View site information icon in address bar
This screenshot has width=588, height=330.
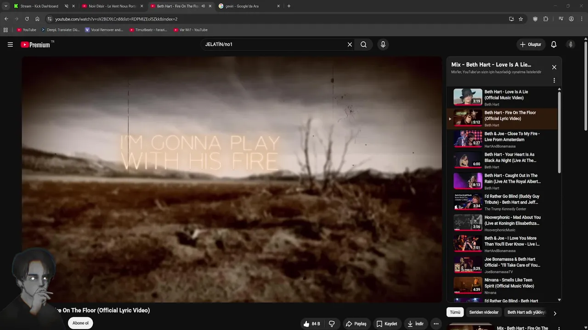point(50,19)
